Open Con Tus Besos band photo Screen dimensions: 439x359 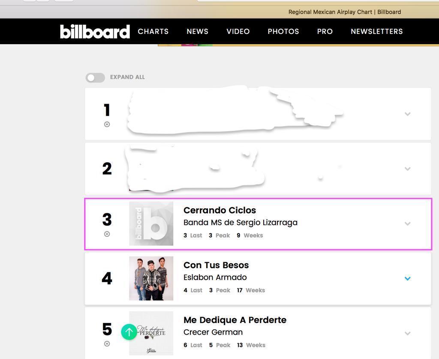tap(151, 278)
